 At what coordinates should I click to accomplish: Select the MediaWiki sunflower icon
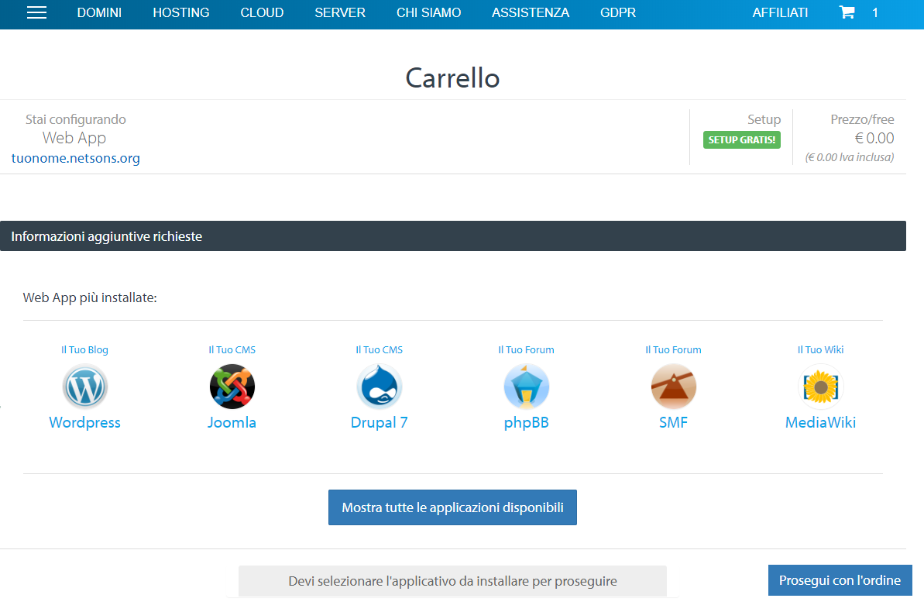tap(820, 387)
